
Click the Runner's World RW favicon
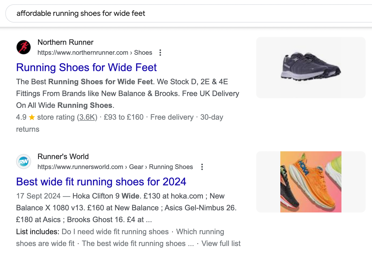pyautogui.click(x=23, y=161)
